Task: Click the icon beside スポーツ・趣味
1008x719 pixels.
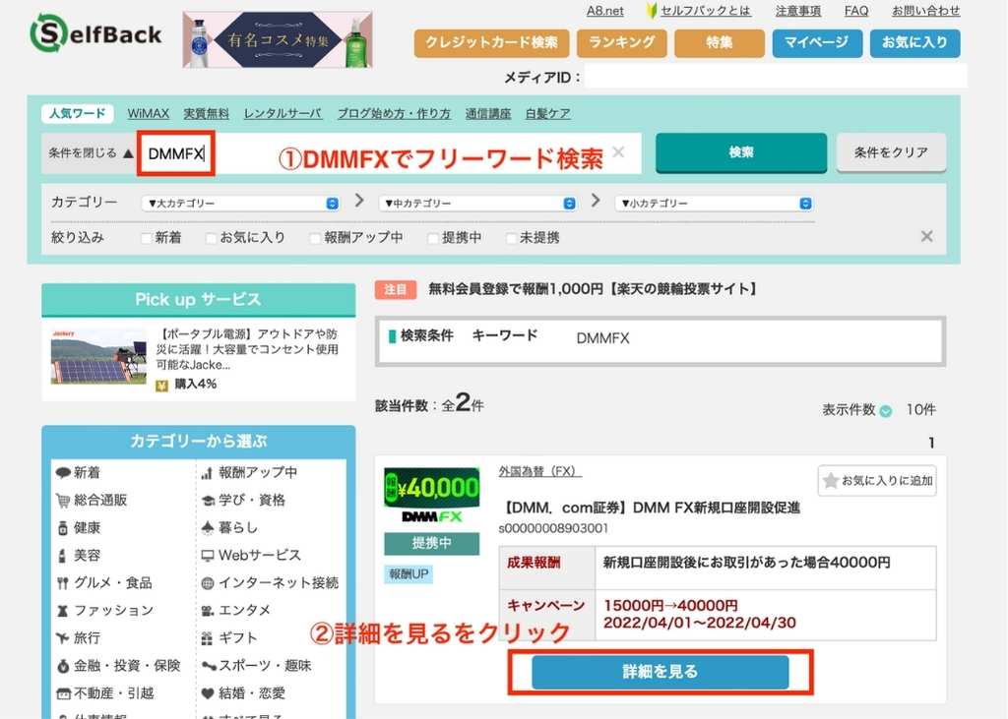Action: [208, 666]
